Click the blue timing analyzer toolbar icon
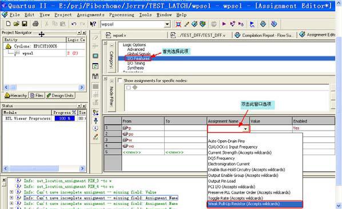Screen dimensions: 342x209 252,24
